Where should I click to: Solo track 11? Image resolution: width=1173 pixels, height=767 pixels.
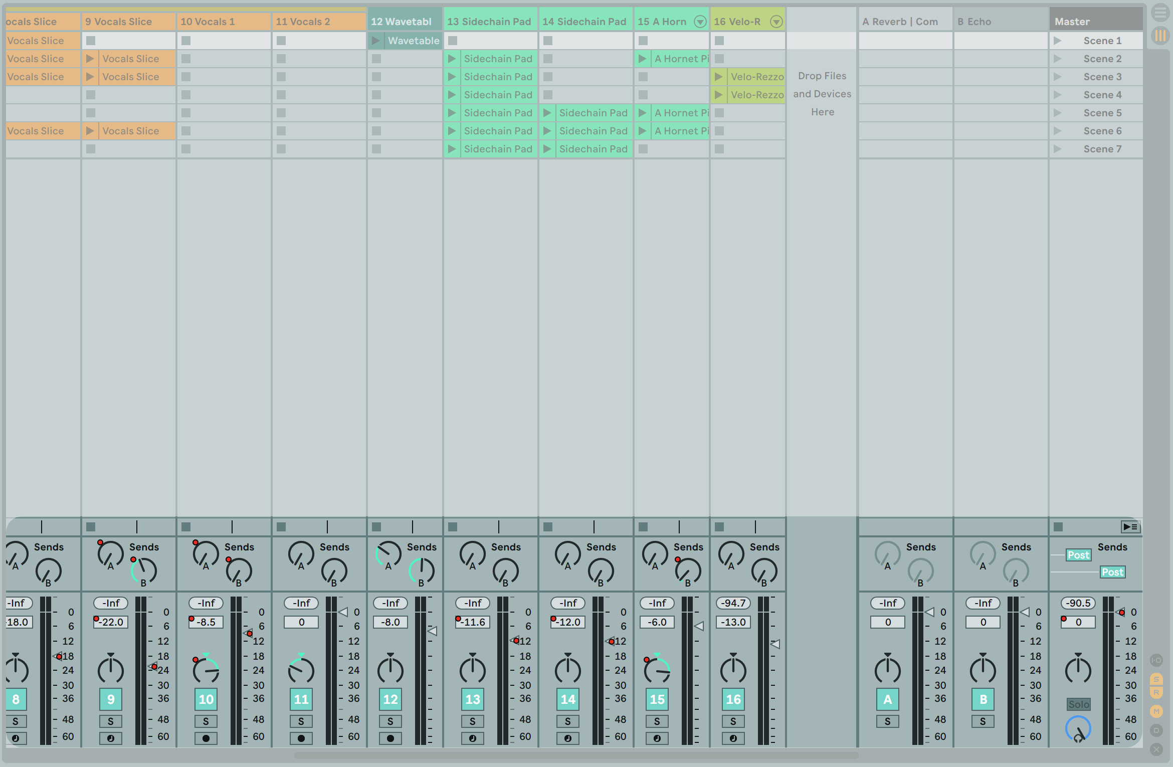tap(301, 721)
